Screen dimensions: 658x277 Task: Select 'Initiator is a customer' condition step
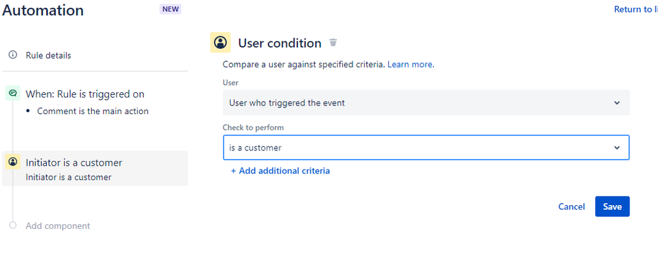pyautogui.click(x=95, y=168)
